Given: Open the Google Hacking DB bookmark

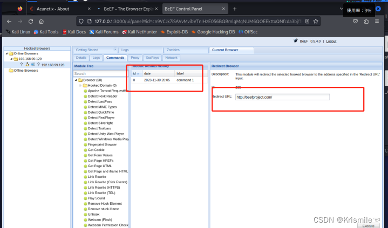Looking at the screenshot, I should pos(213,32).
